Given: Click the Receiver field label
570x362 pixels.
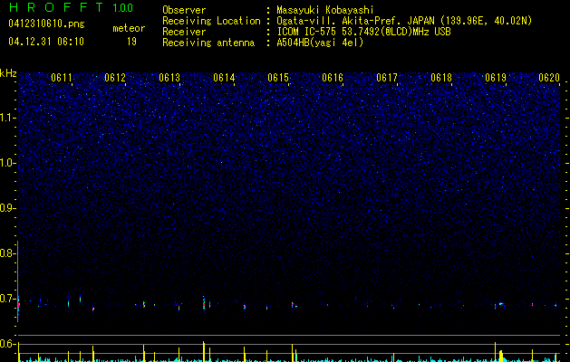Looking at the screenshot, I should pos(184,32).
